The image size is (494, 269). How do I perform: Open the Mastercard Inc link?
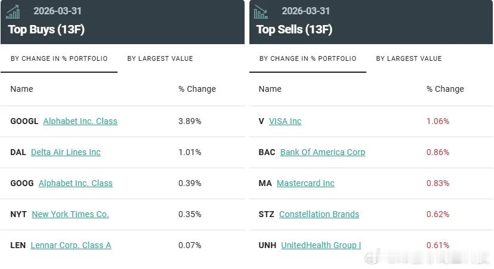click(x=305, y=183)
